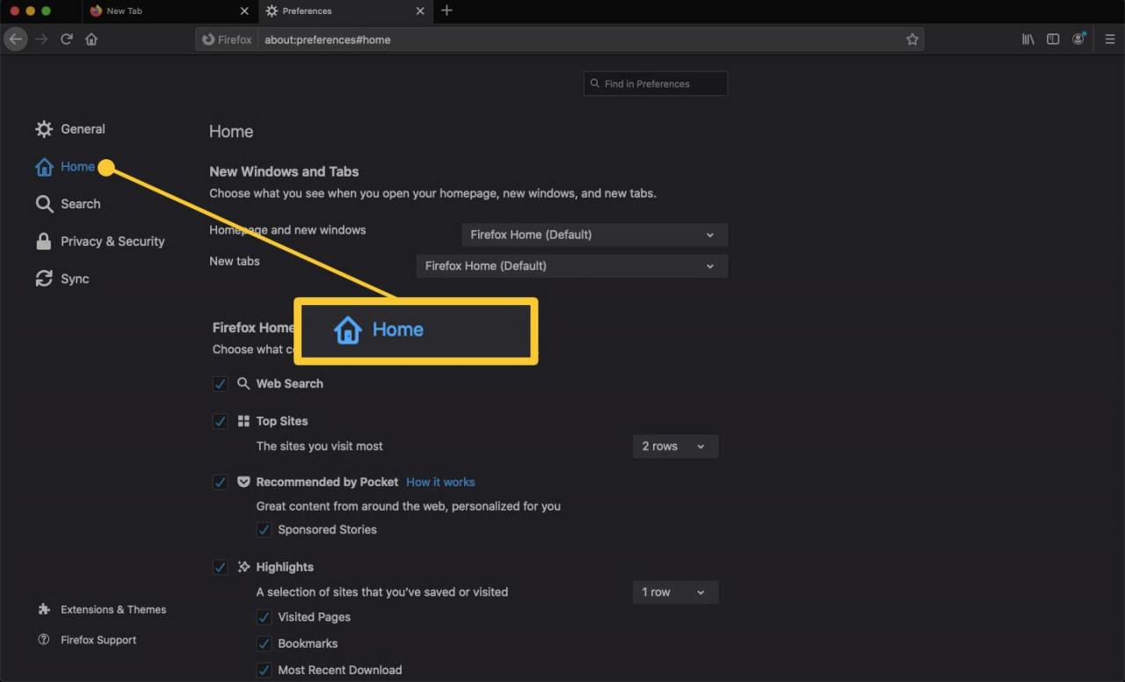Open the New tabs dropdown
Viewport: 1125px width, 682px height.
[572, 265]
